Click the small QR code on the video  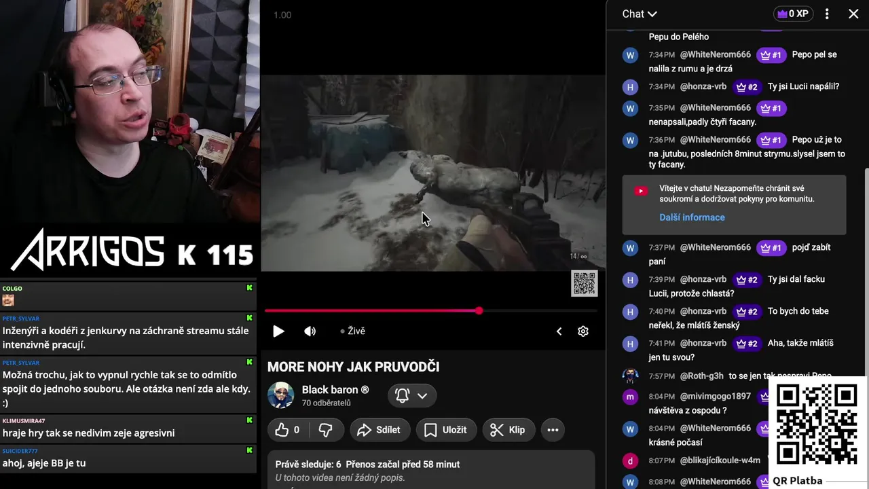point(585,283)
